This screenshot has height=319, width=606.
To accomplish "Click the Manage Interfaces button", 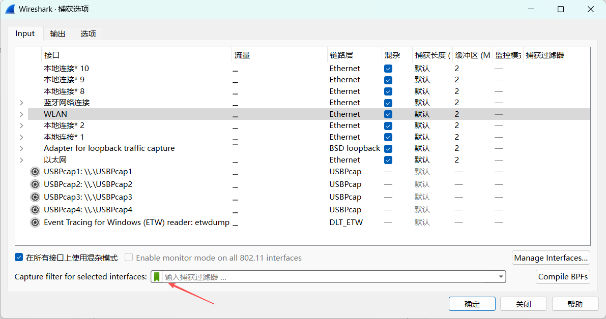I will (551, 258).
